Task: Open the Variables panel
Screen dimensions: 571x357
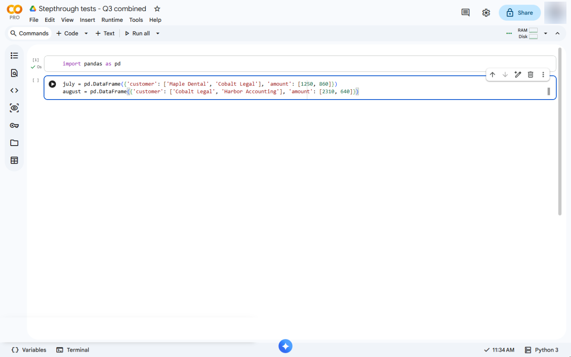Action: [29, 350]
